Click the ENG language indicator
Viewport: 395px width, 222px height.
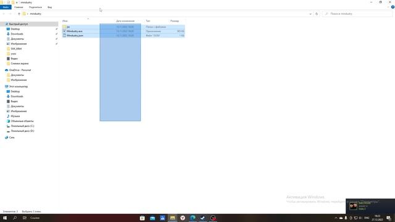tap(367, 218)
